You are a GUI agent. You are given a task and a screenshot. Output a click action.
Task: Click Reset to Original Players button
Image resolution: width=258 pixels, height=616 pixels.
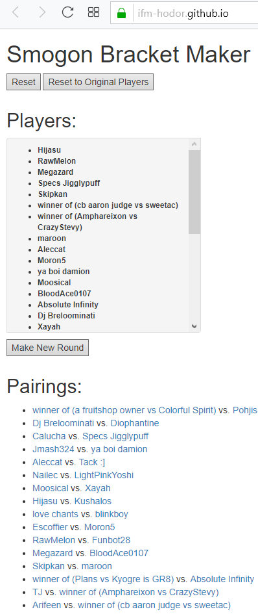(x=98, y=82)
